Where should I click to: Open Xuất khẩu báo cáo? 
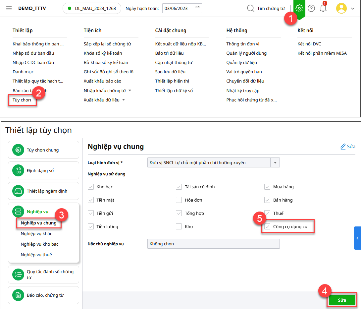102,81
